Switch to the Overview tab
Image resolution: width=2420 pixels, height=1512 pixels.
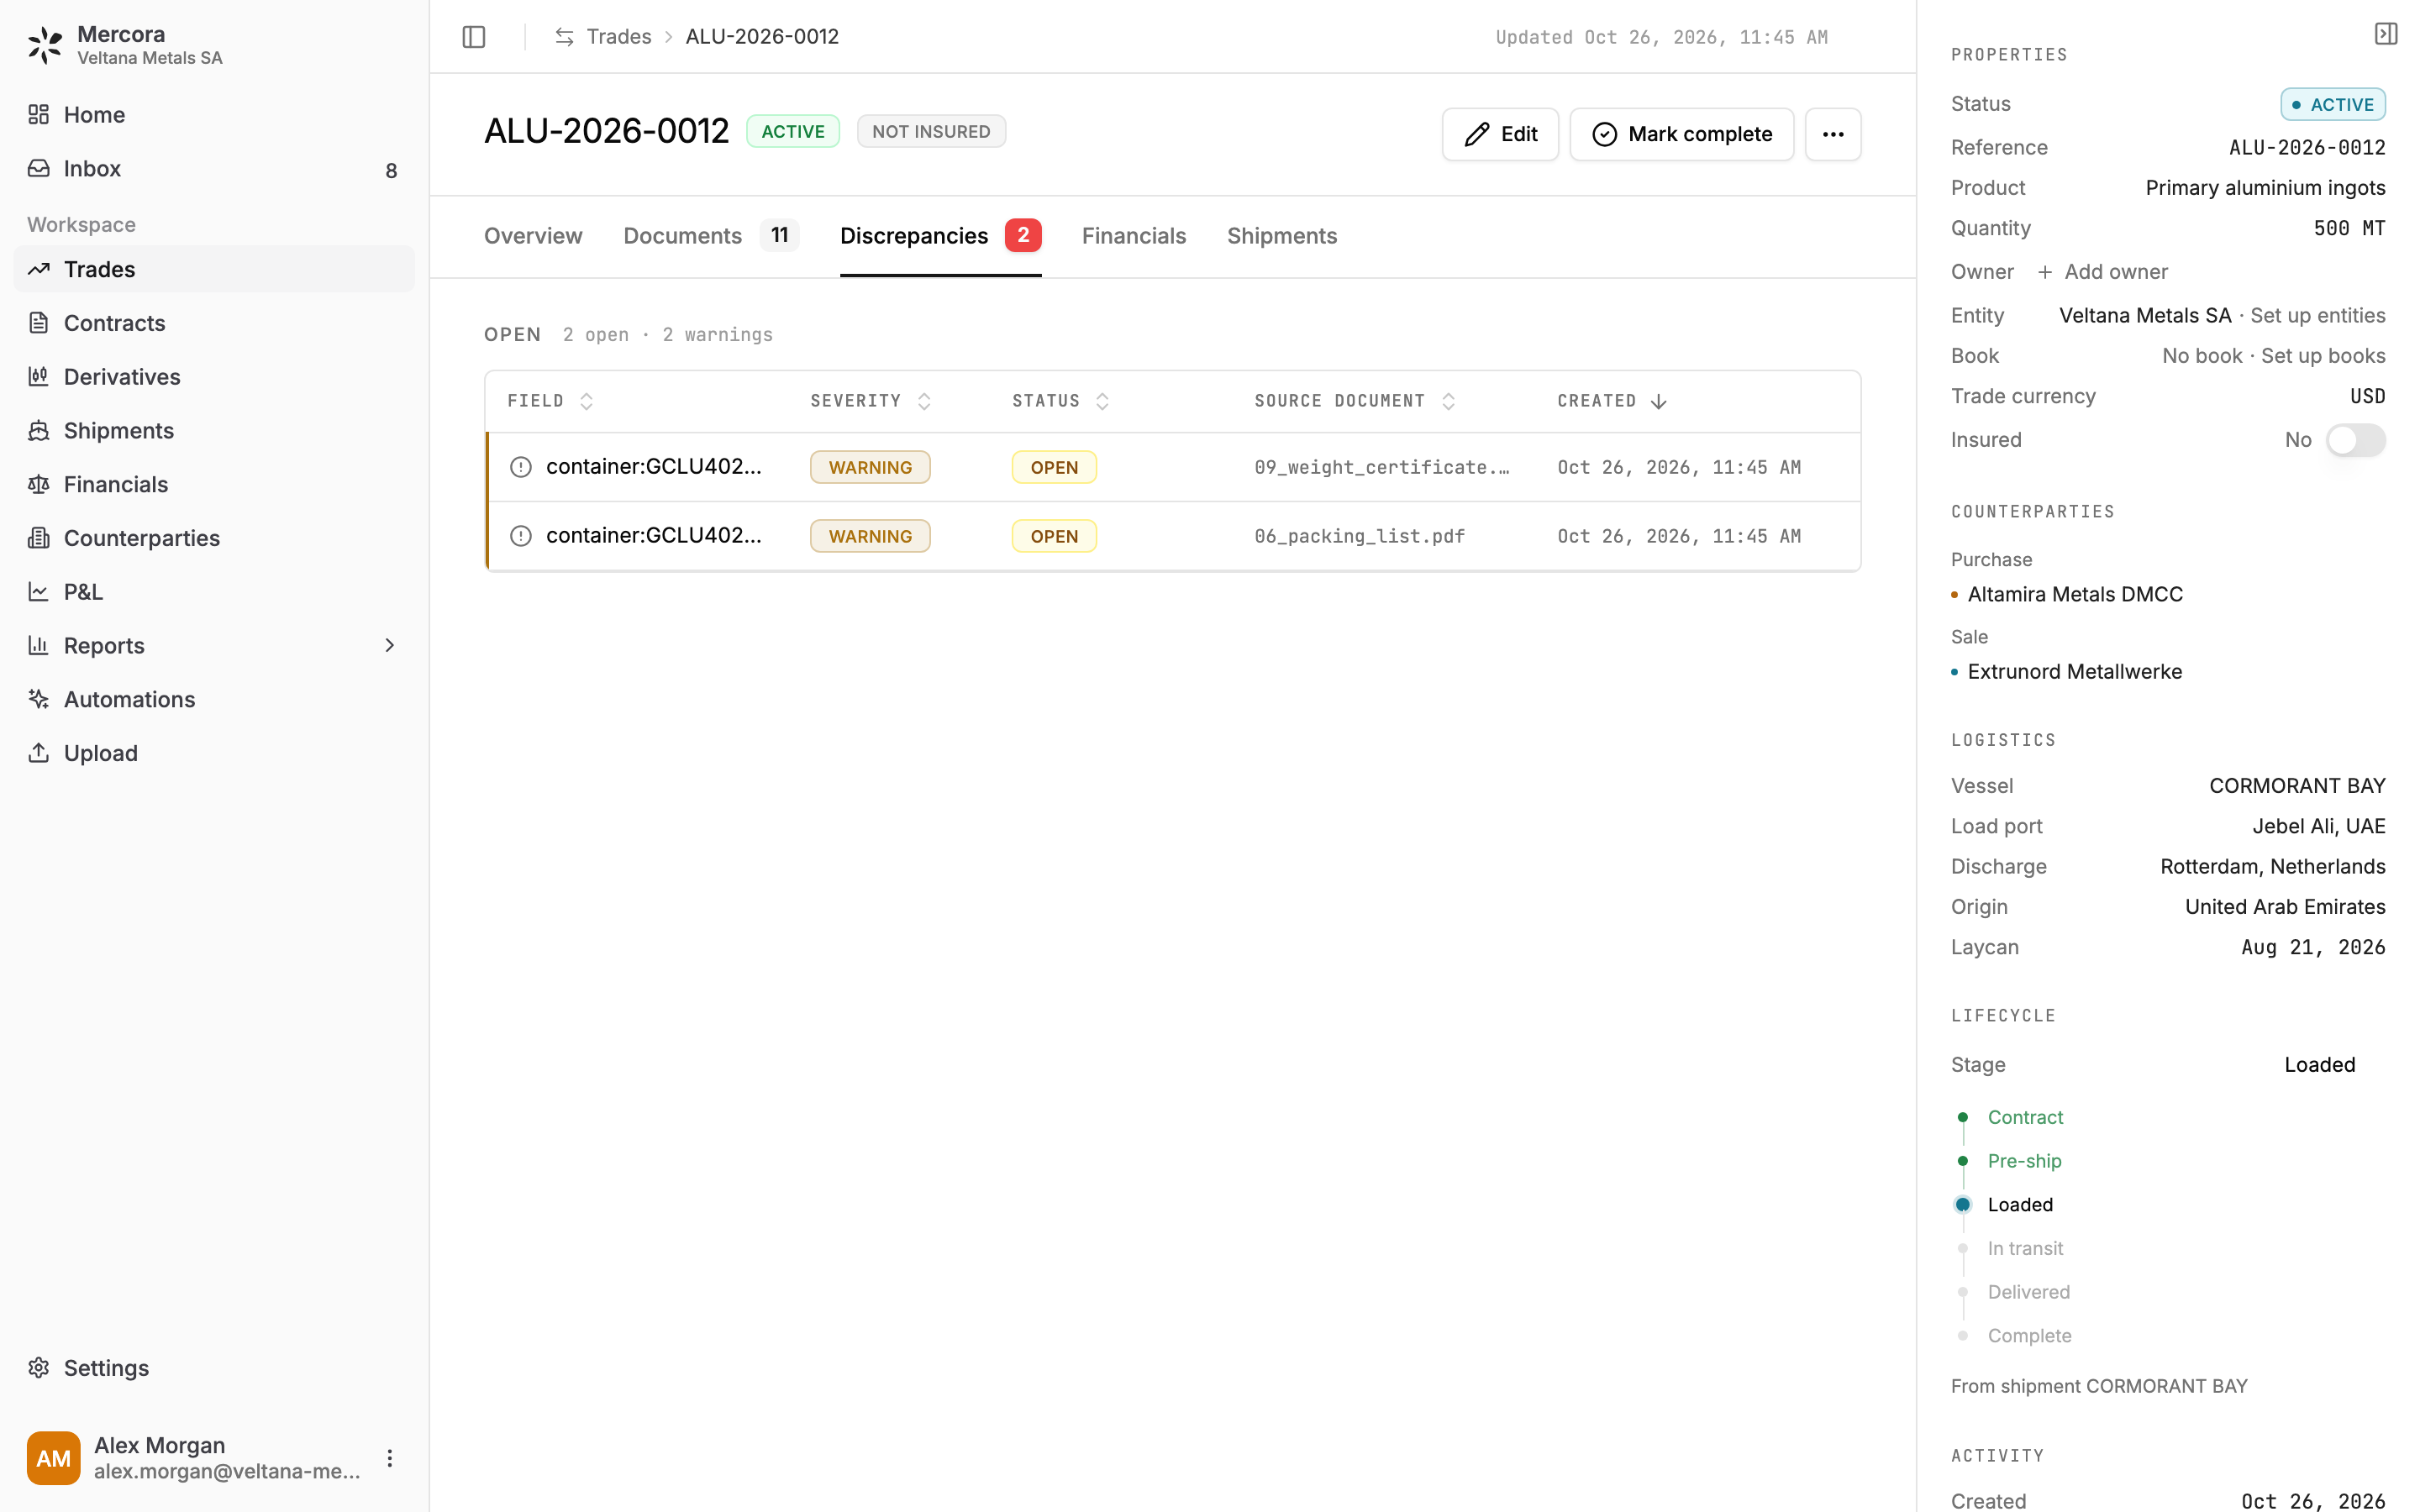pyautogui.click(x=533, y=236)
